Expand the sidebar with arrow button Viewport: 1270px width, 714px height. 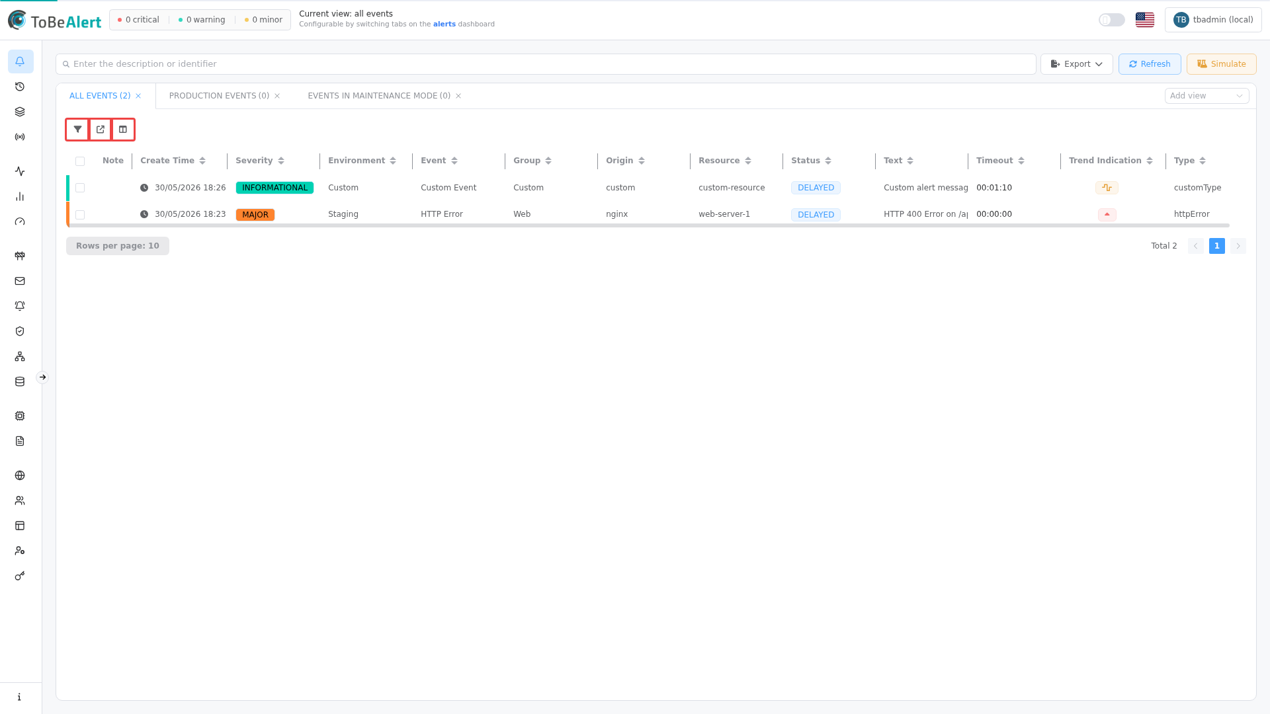click(42, 377)
